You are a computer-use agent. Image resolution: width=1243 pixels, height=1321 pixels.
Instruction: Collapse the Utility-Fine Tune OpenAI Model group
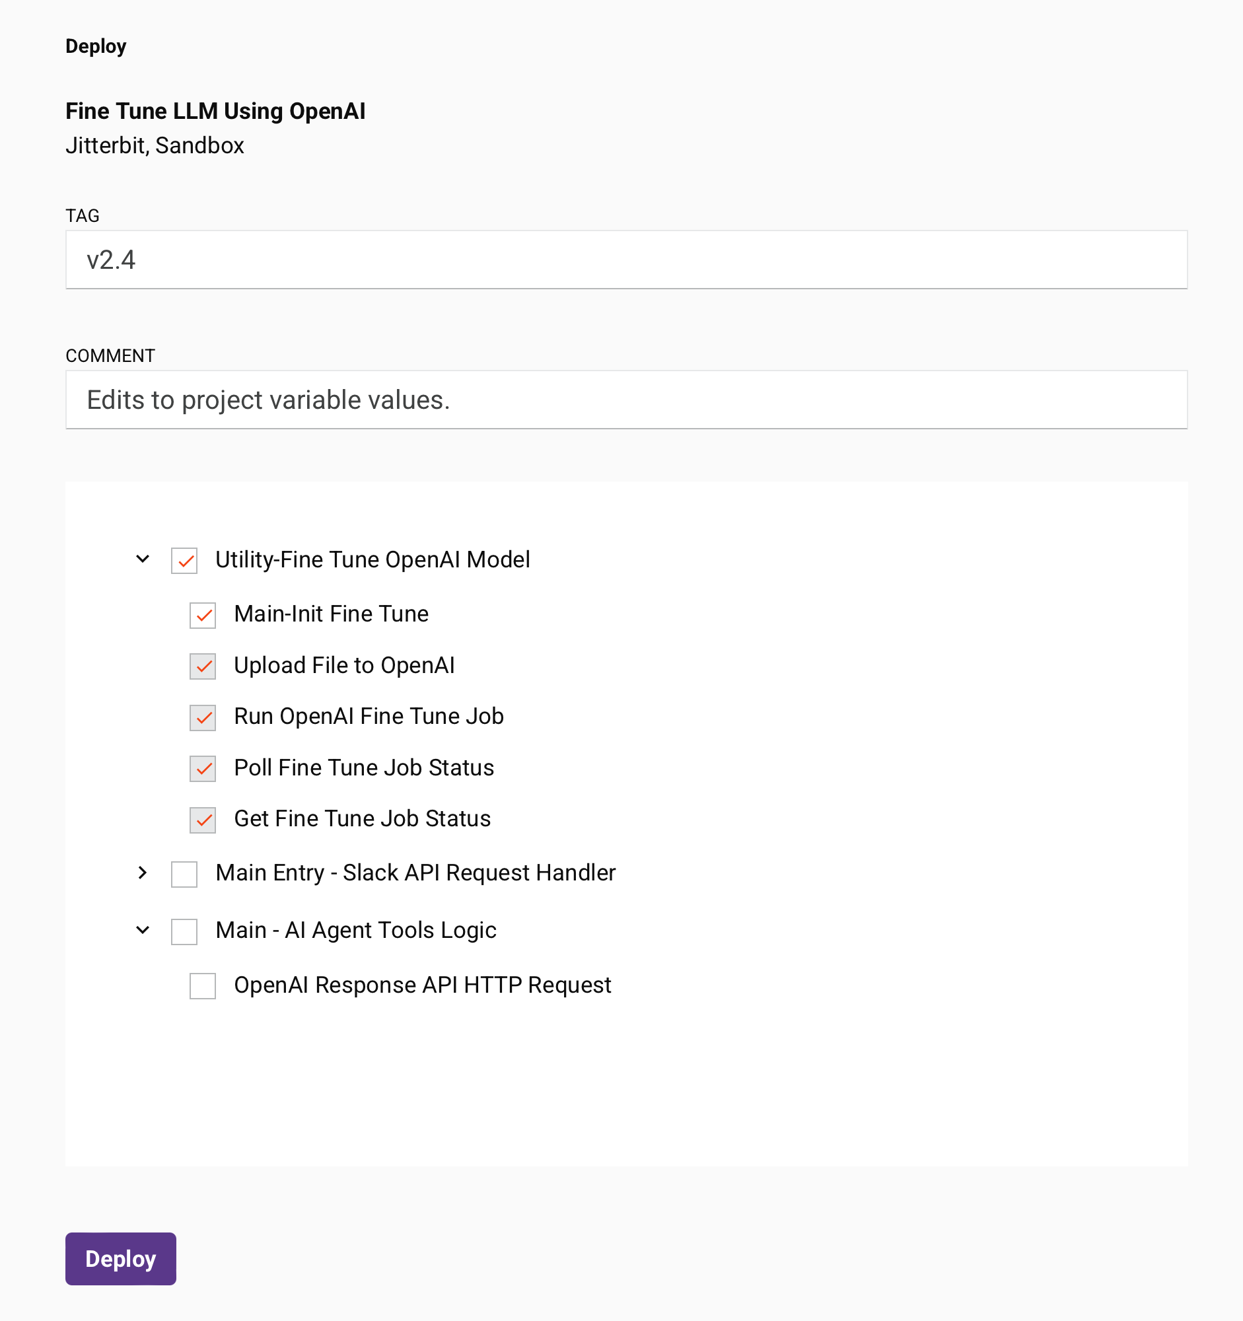[143, 559]
